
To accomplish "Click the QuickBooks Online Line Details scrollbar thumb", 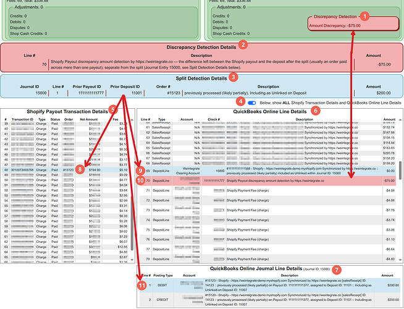I will point(400,171).
